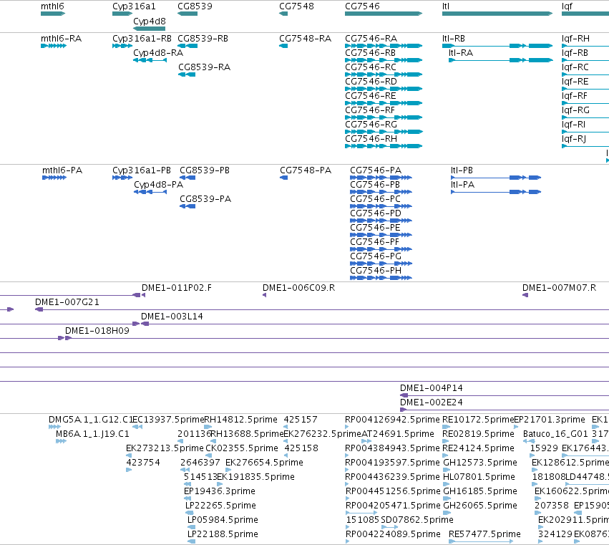Select feature 425157
Image resolution: width=609 pixels, height=545 pixels.
tap(286, 427)
